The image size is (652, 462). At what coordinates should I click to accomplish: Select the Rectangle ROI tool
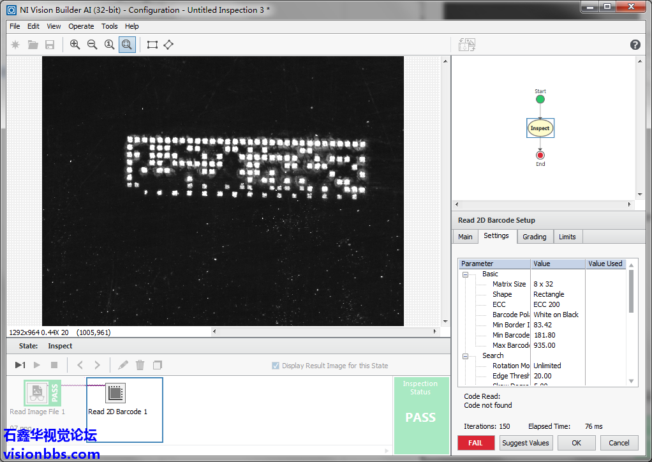152,45
